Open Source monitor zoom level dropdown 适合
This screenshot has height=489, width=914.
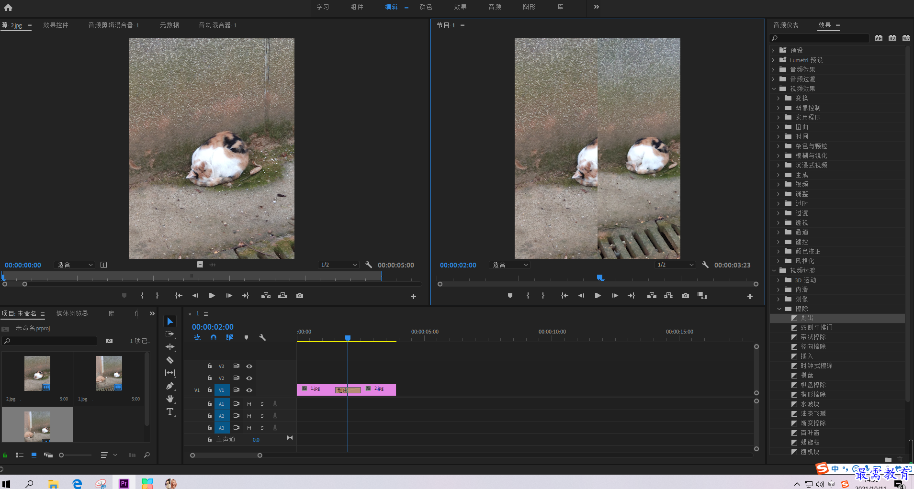click(x=75, y=265)
